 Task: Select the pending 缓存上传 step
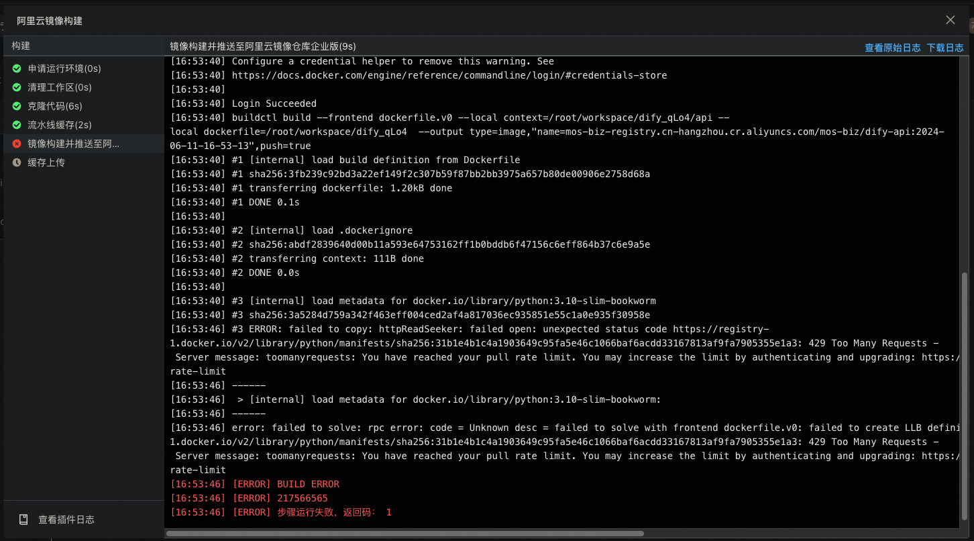84,162
